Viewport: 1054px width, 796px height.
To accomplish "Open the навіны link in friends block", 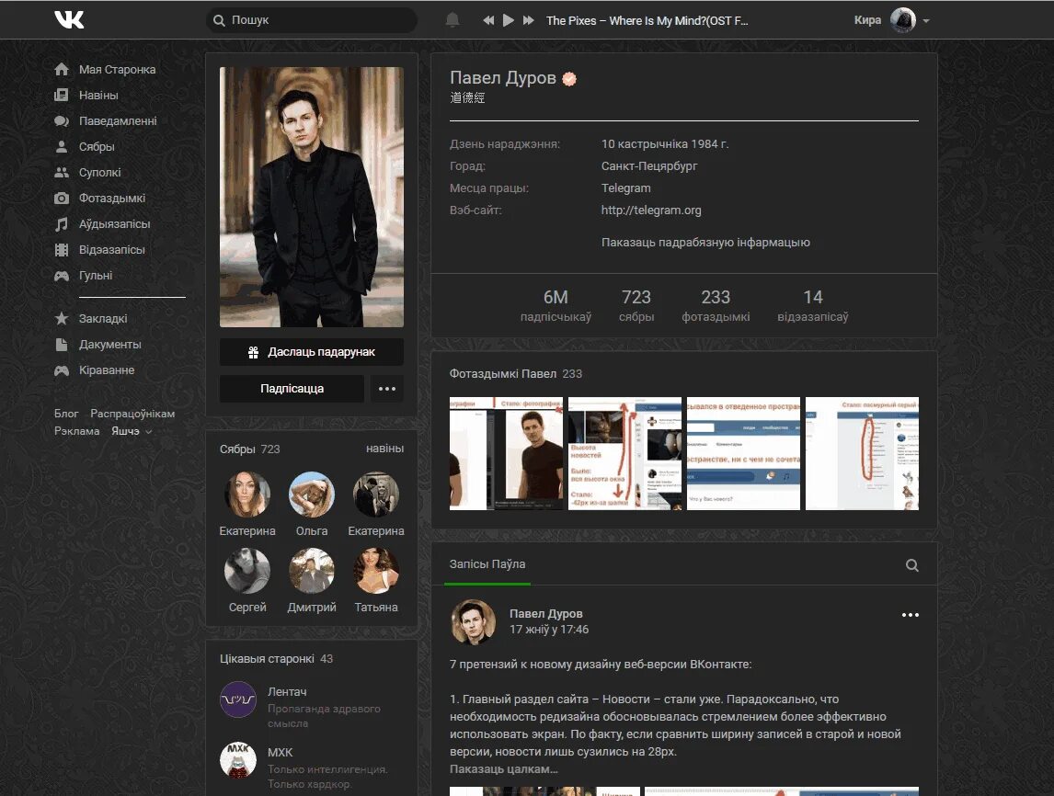I will 384,448.
